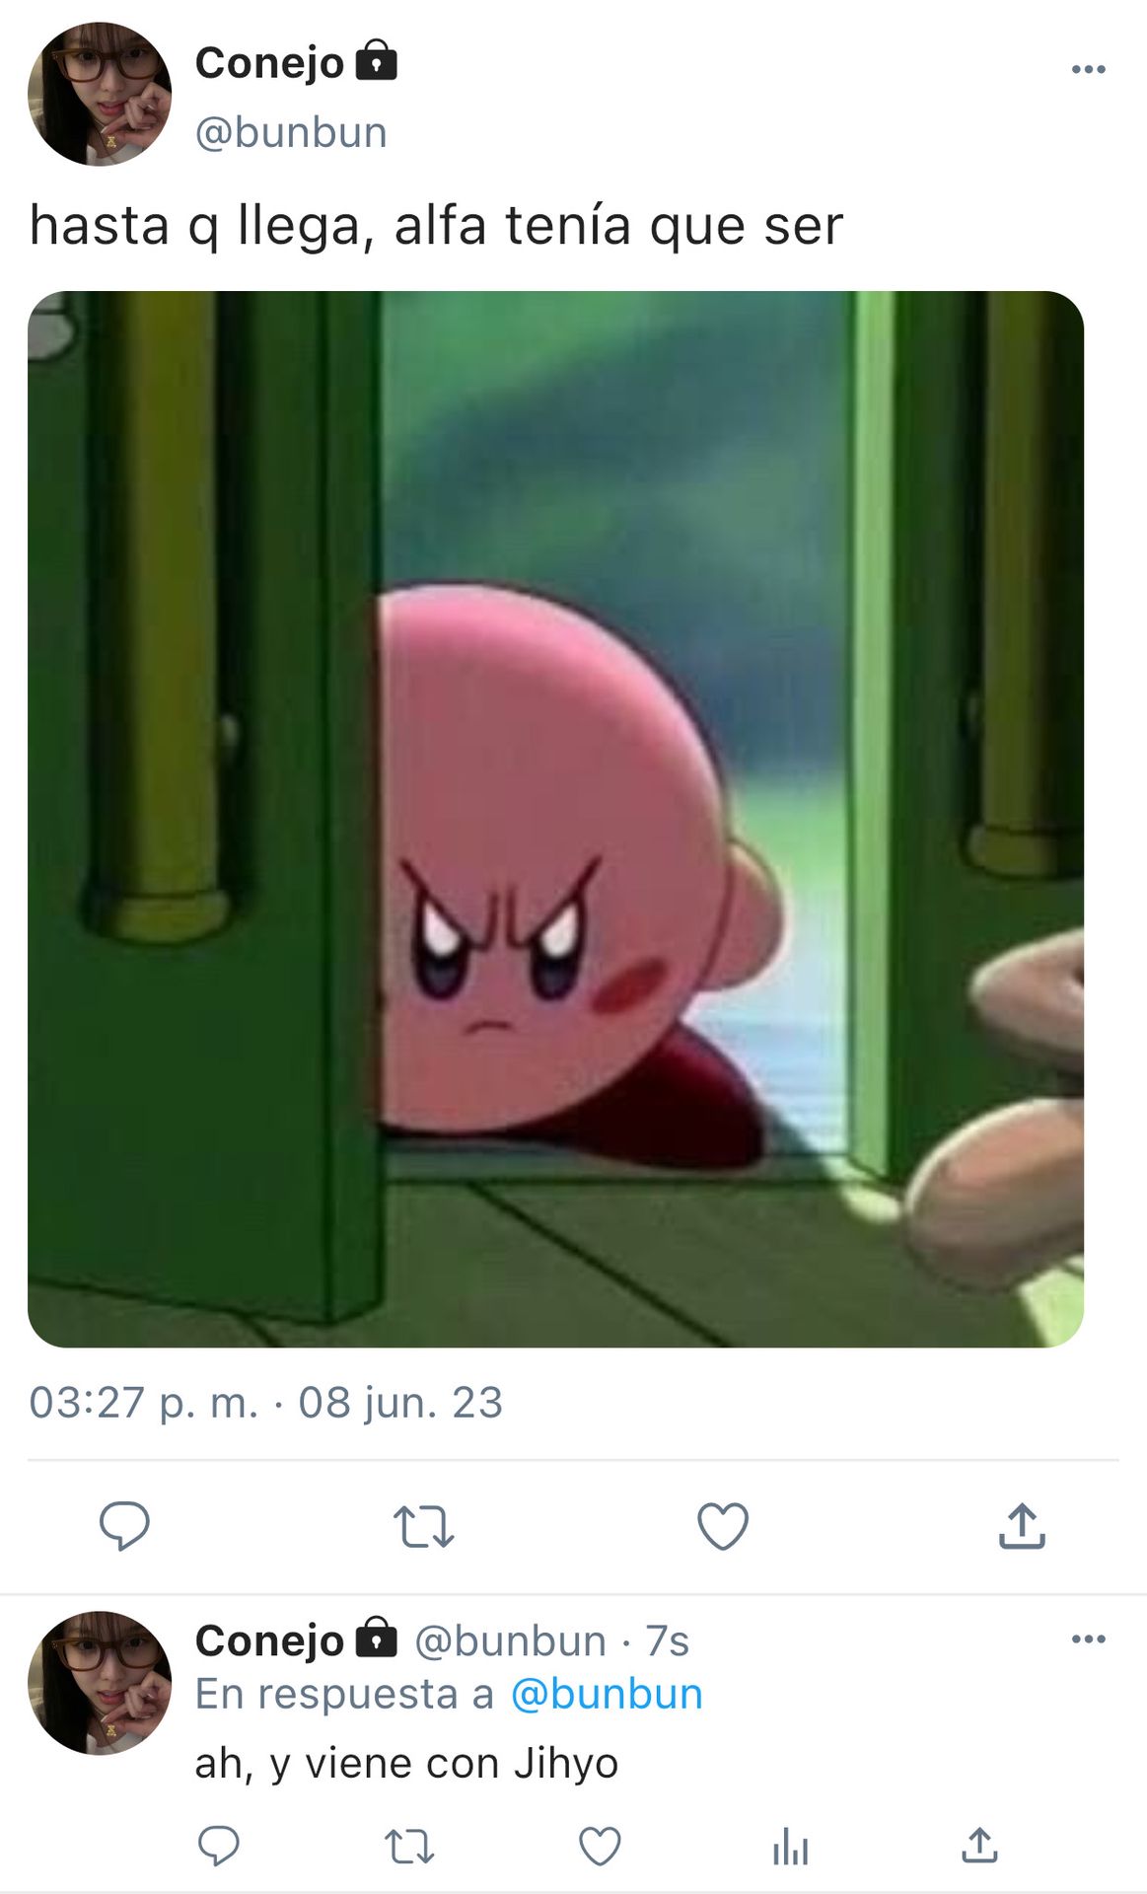Open the avatar beside the reply tweet
This screenshot has height=1894, width=1147.
[x=100, y=1683]
